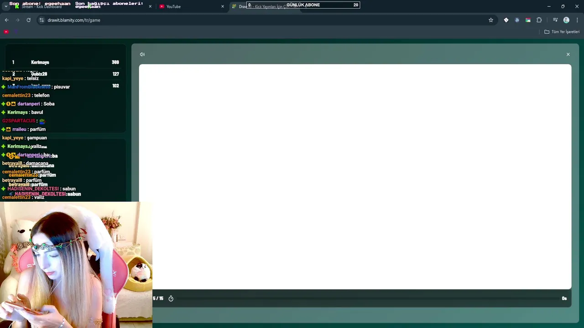
Task: Click the frog emote in G2SPARTACUS message
Action: (x=42, y=121)
